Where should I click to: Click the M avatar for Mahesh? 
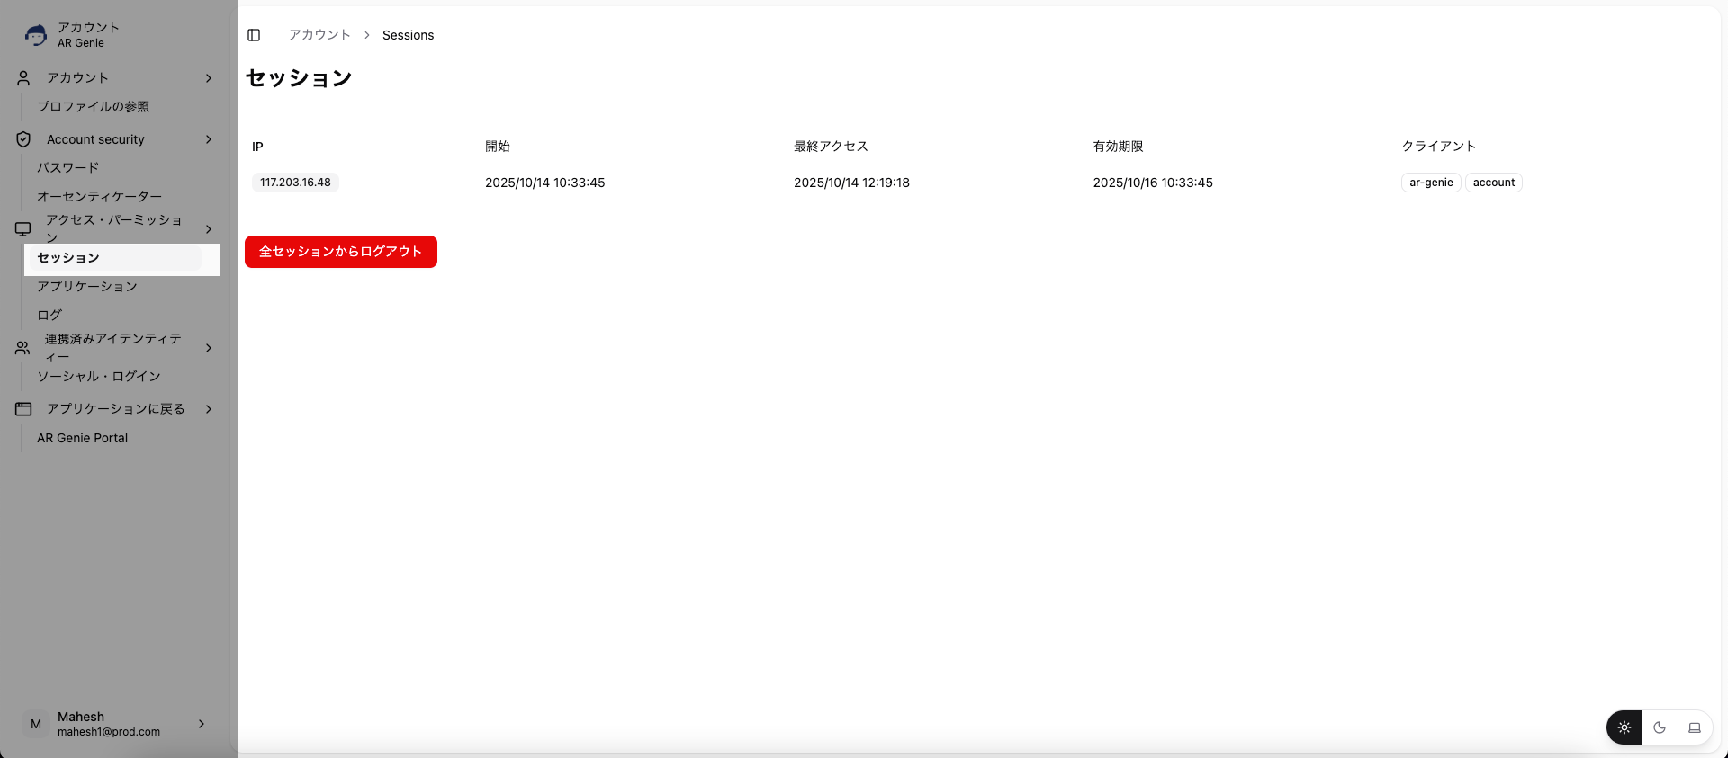coord(36,724)
